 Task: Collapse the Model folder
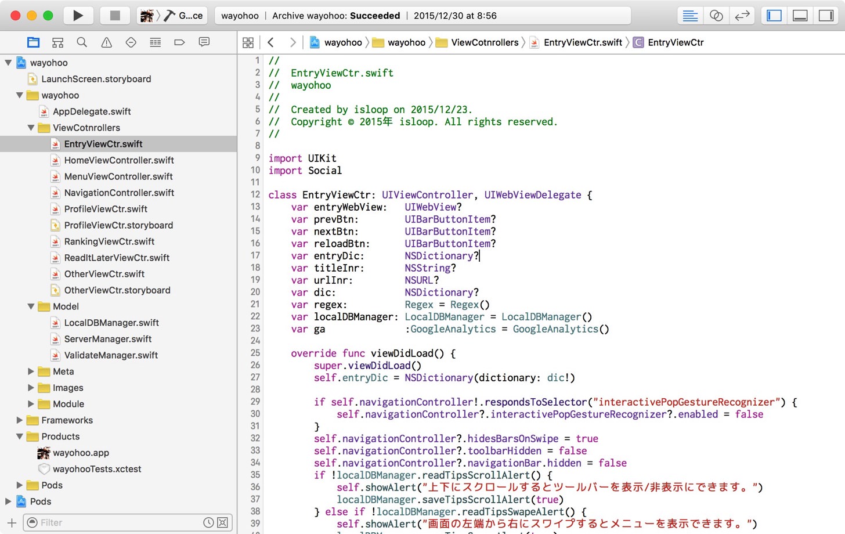31,306
